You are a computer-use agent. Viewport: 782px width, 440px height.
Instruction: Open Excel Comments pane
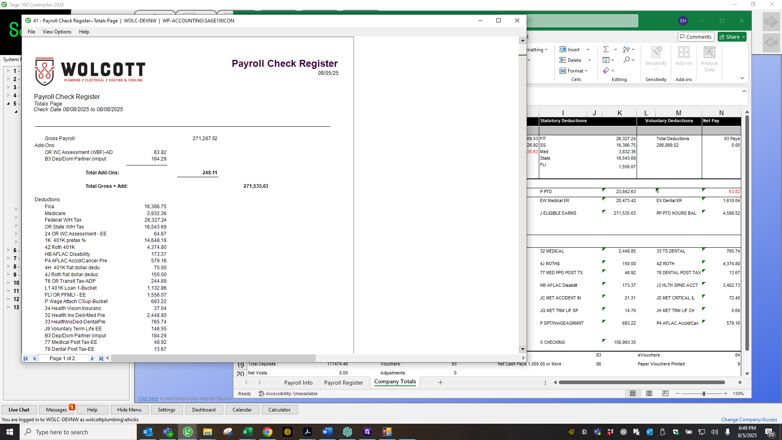coord(696,37)
